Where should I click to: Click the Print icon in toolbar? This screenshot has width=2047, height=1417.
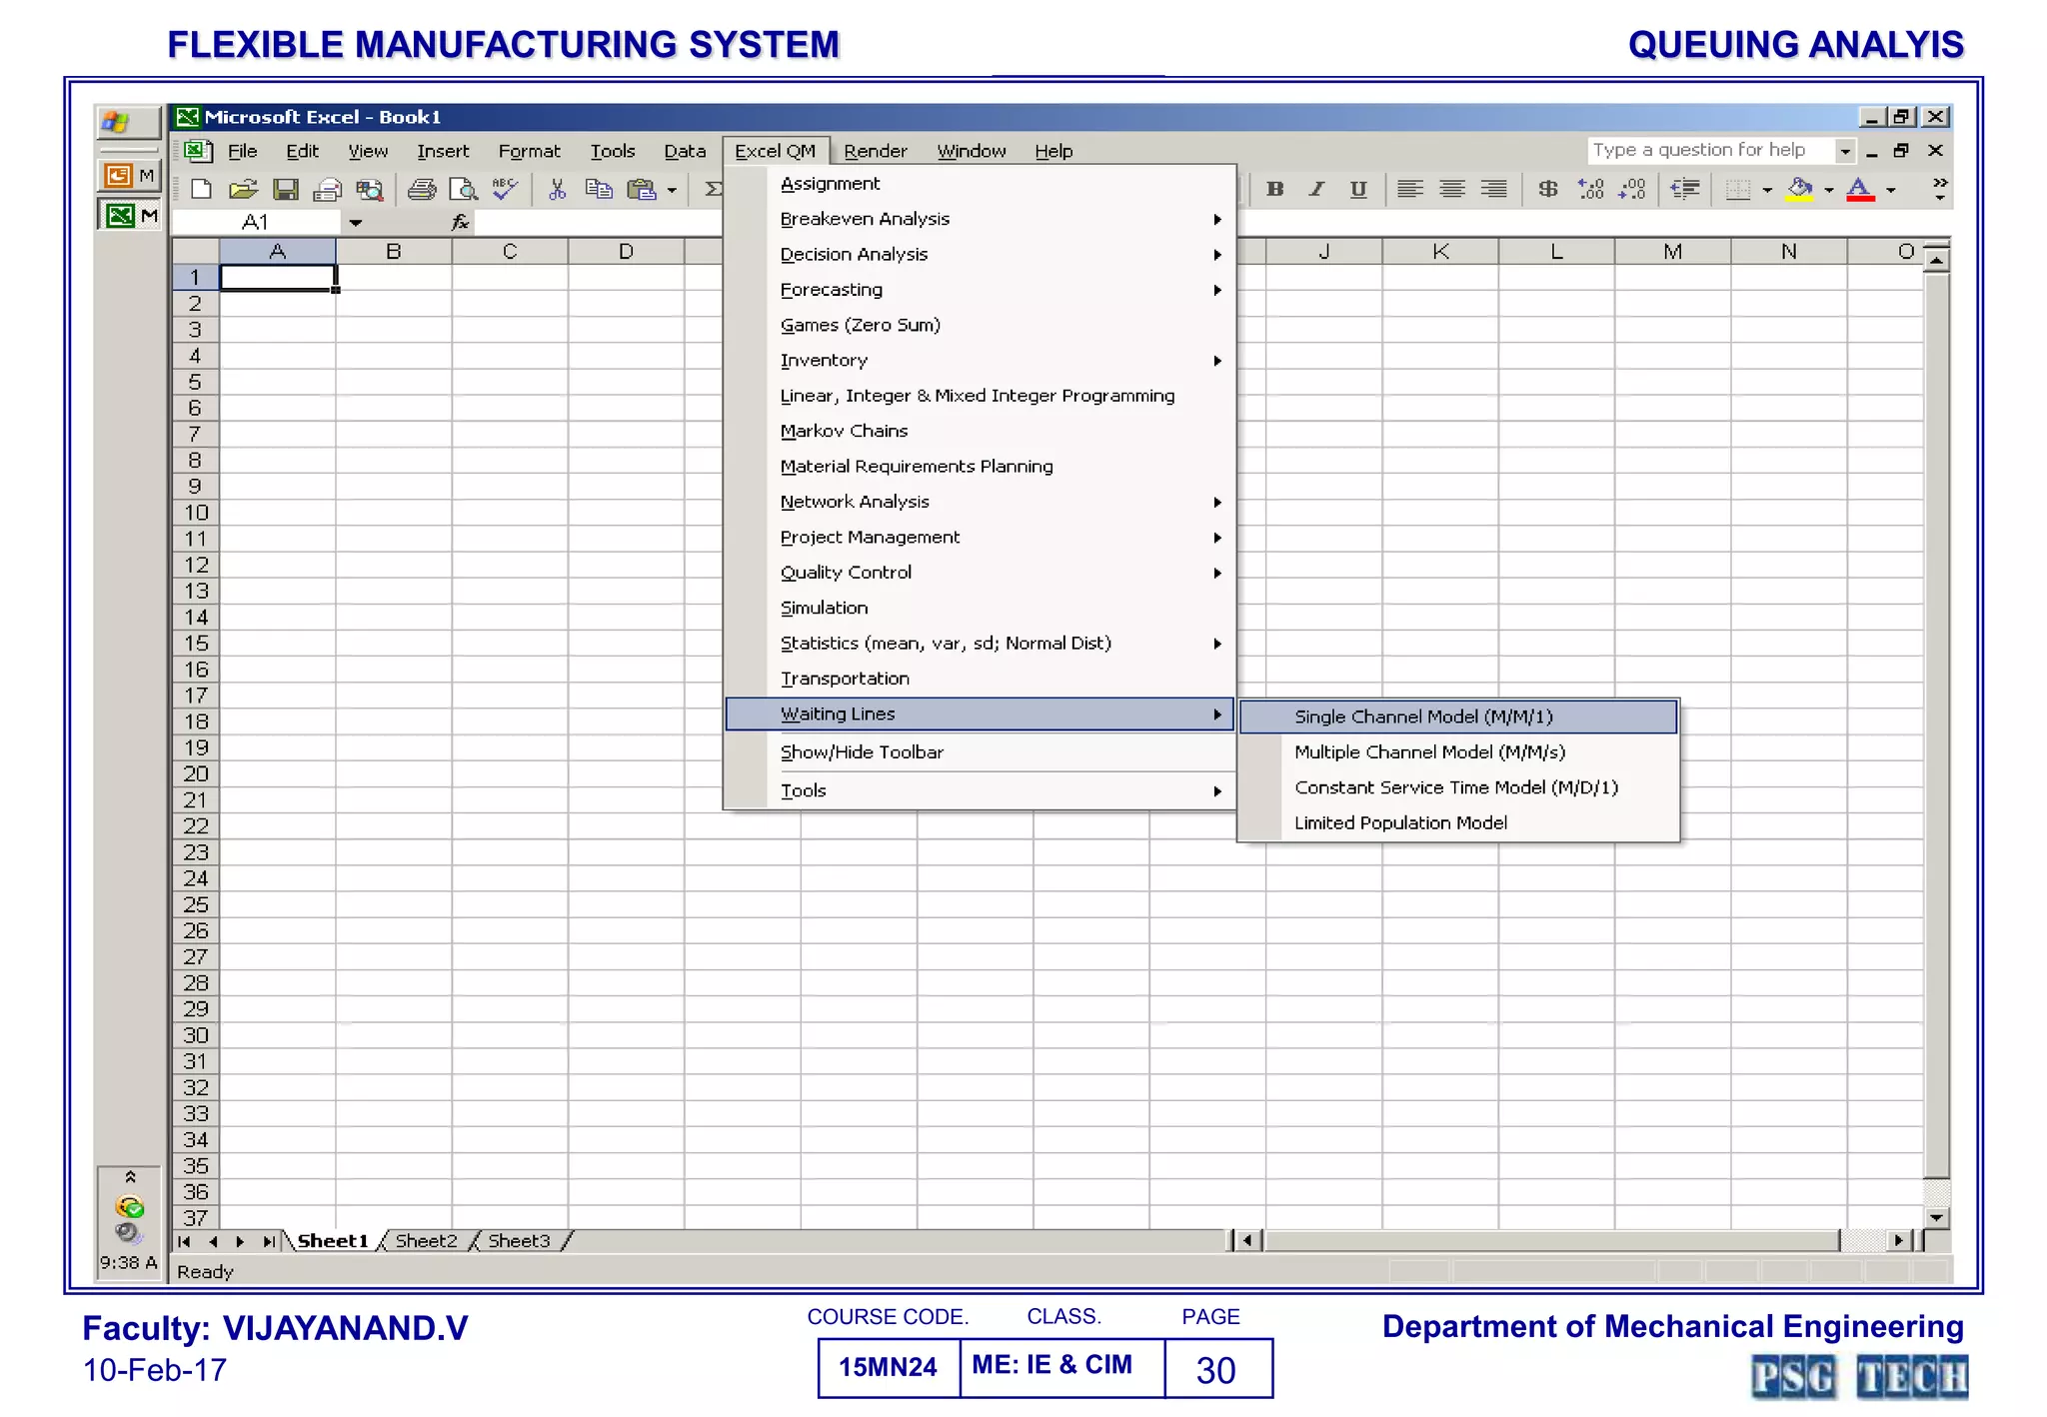coord(421,190)
